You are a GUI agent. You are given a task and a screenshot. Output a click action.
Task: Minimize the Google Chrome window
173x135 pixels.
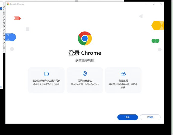pos(147,4)
